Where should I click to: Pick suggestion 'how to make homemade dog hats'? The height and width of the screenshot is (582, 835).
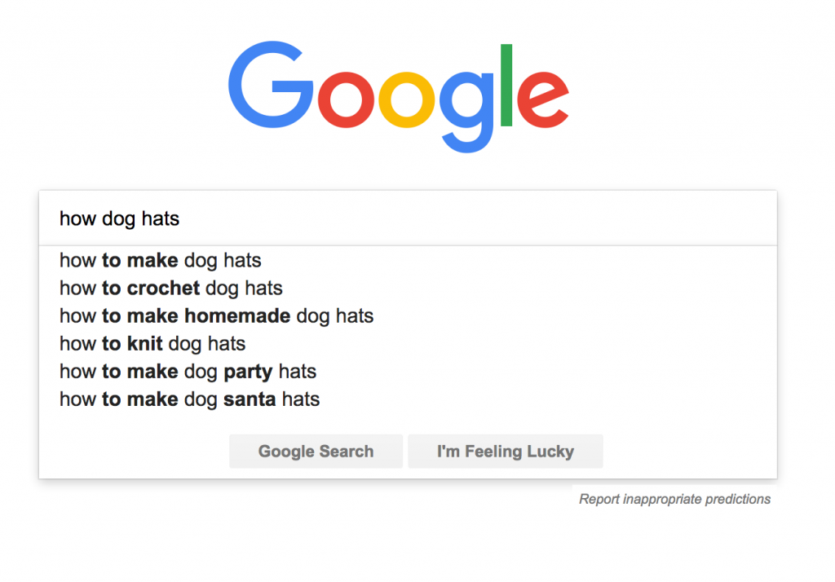(x=408, y=315)
